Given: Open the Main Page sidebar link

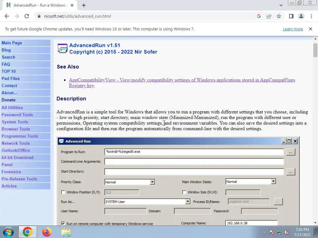Looking at the screenshot, I should [x=12, y=43].
